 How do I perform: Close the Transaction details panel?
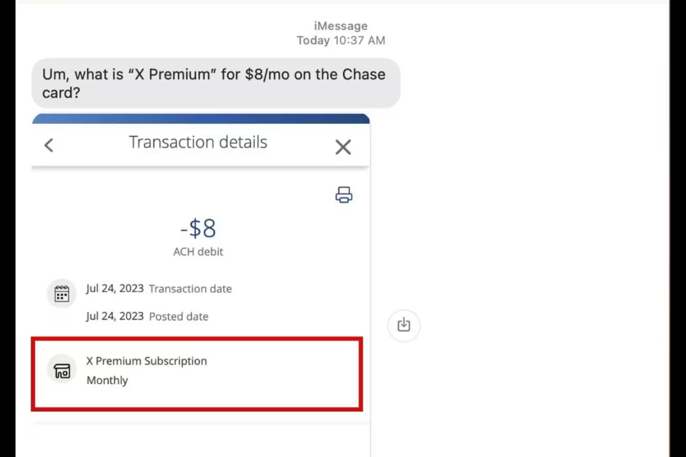343,147
